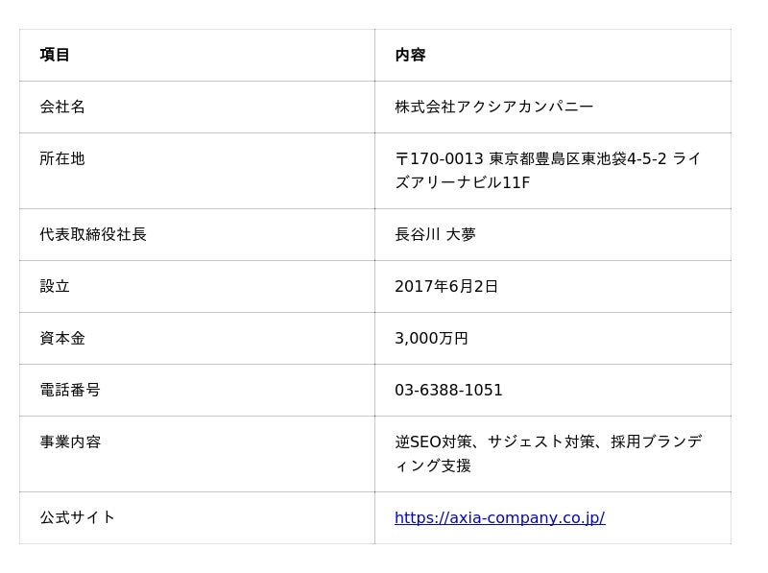Click the 内容 column header

pyautogui.click(x=410, y=55)
